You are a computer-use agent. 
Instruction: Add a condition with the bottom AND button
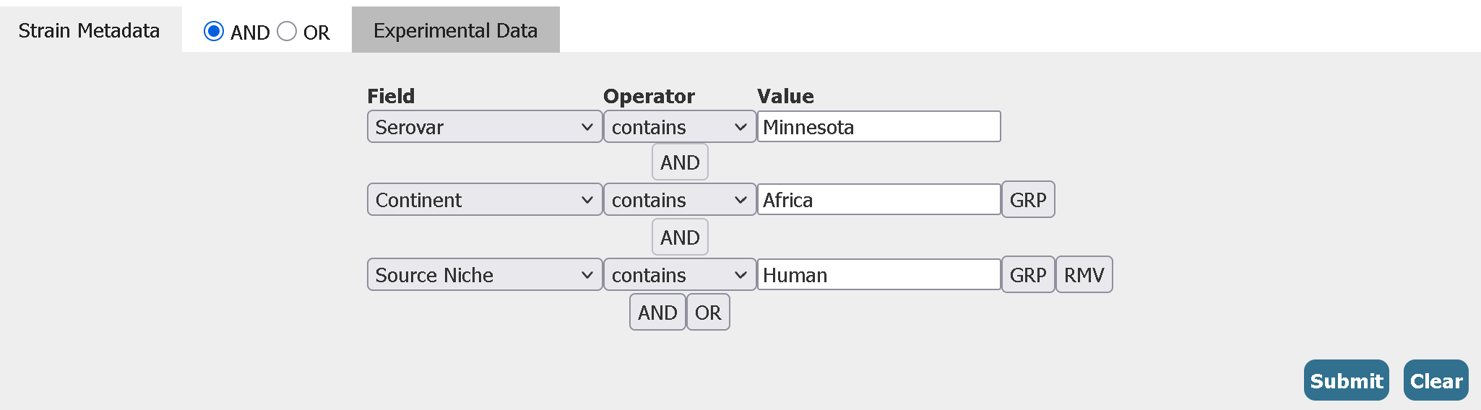pos(657,313)
